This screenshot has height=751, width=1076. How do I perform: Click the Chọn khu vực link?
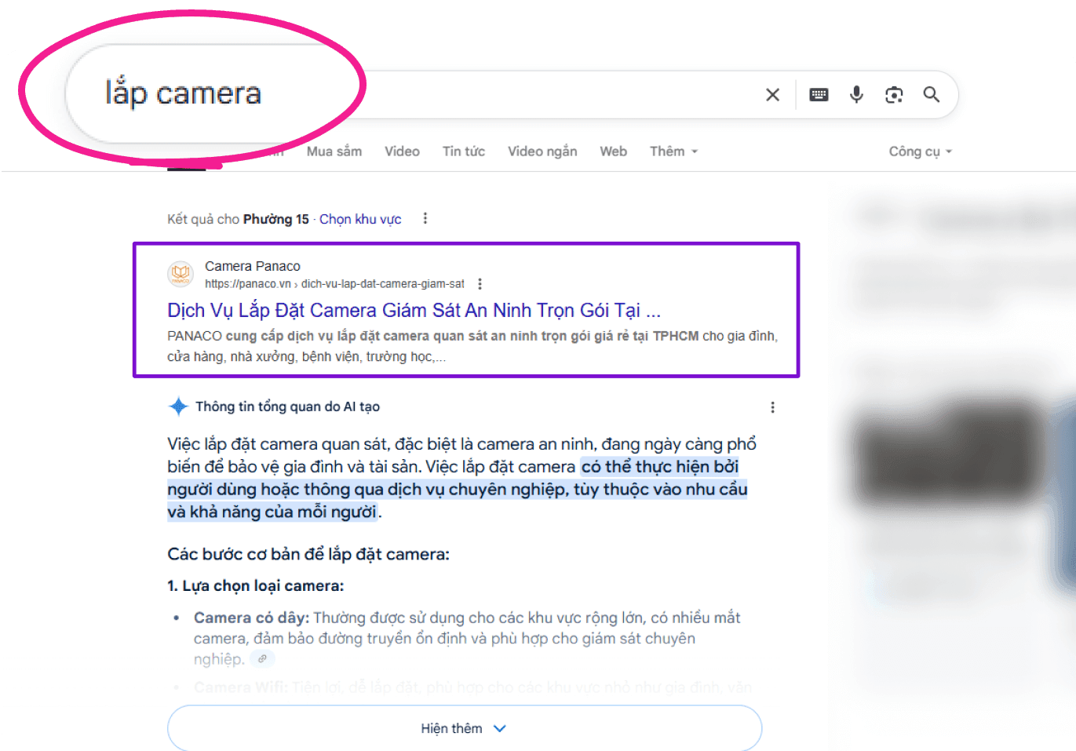[x=360, y=219]
